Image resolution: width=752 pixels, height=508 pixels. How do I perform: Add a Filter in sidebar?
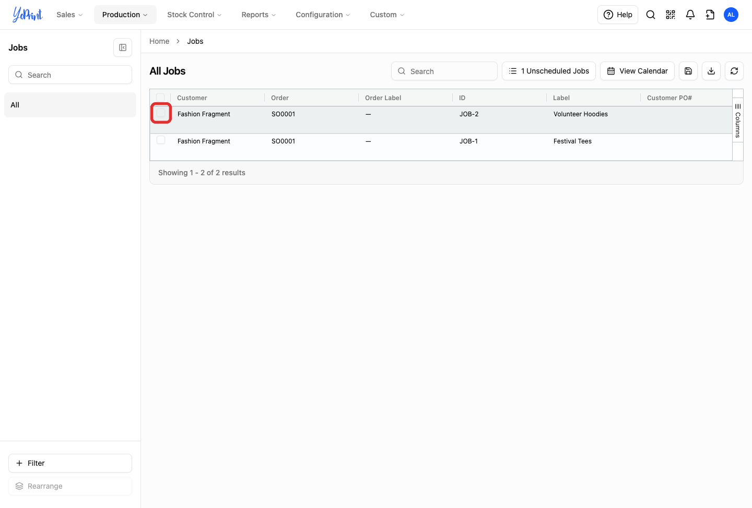click(x=70, y=463)
